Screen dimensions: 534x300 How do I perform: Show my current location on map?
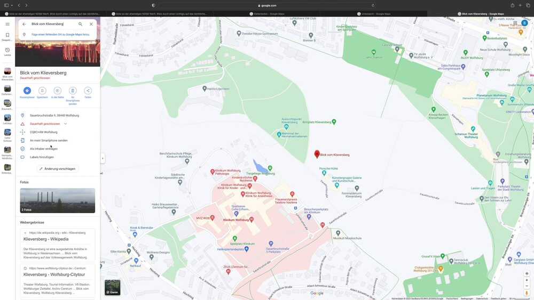pyautogui.click(x=527, y=273)
